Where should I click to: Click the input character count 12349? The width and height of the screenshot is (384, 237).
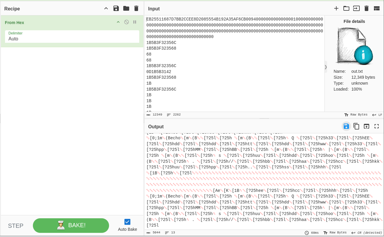[x=154, y=115]
